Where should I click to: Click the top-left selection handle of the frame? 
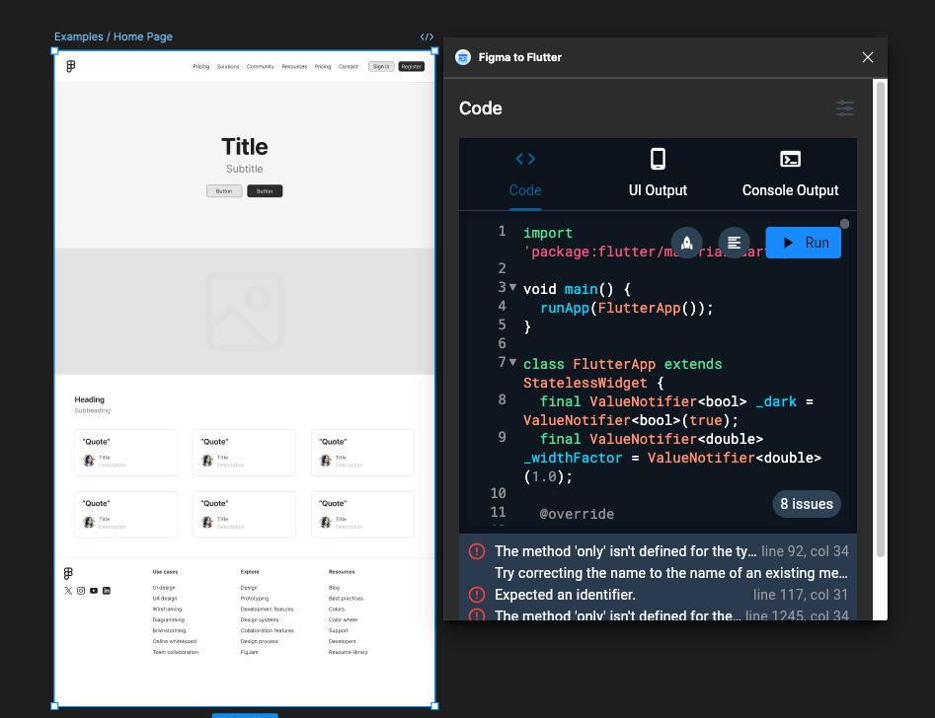click(x=54, y=51)
